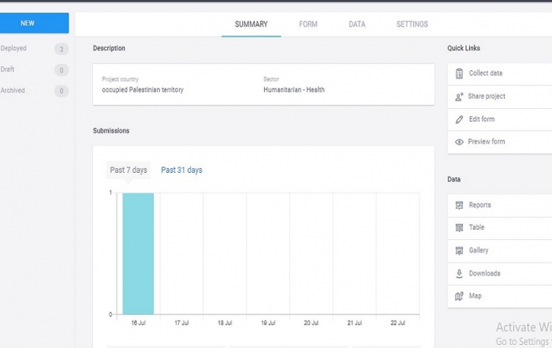Click the Preview form eye icon
This screenshot has height=348, width=552.
pos(459,142)
